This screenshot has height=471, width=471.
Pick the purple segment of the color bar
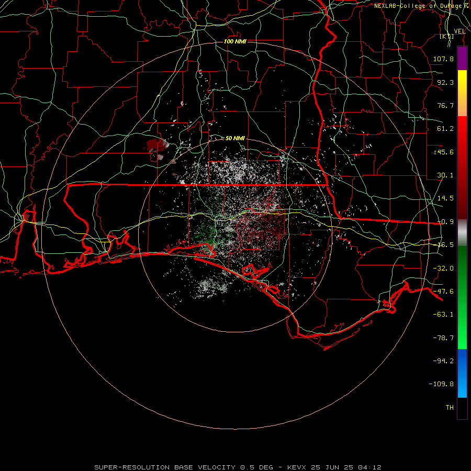point(462,58)
